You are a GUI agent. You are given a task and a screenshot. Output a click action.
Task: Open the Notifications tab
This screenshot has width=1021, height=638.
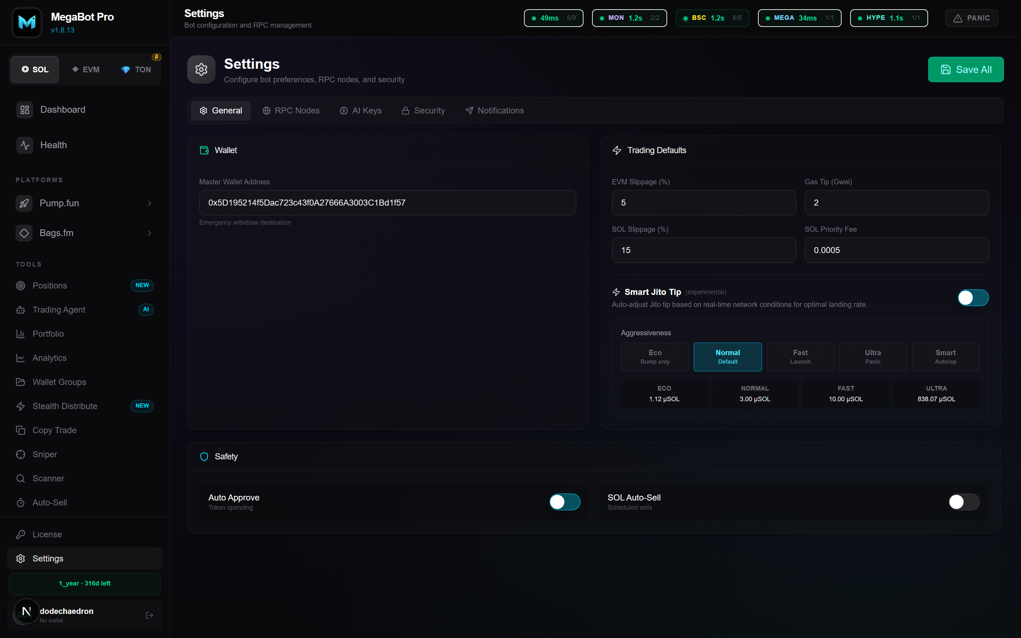pyautogui.click(x=495, y=111)
